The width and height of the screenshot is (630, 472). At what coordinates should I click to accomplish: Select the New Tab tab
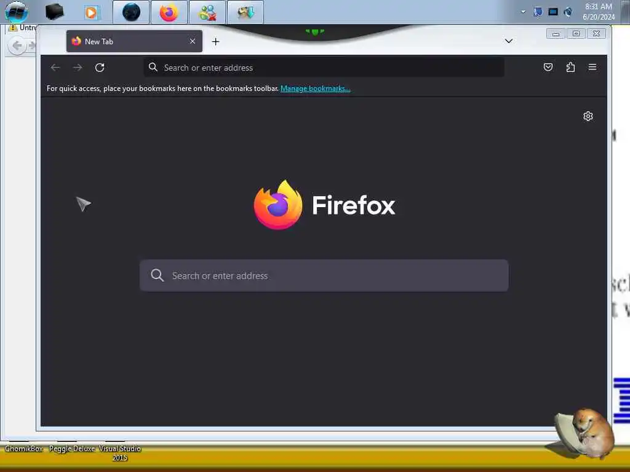pos(134,41)
